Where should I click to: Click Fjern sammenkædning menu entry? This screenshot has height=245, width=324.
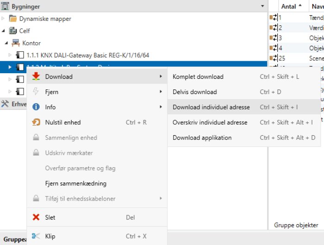click(x=75, y=183)
